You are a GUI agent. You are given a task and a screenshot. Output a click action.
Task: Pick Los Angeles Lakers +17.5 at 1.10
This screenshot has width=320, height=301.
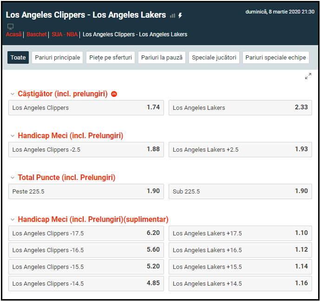[x=240, y=233]
